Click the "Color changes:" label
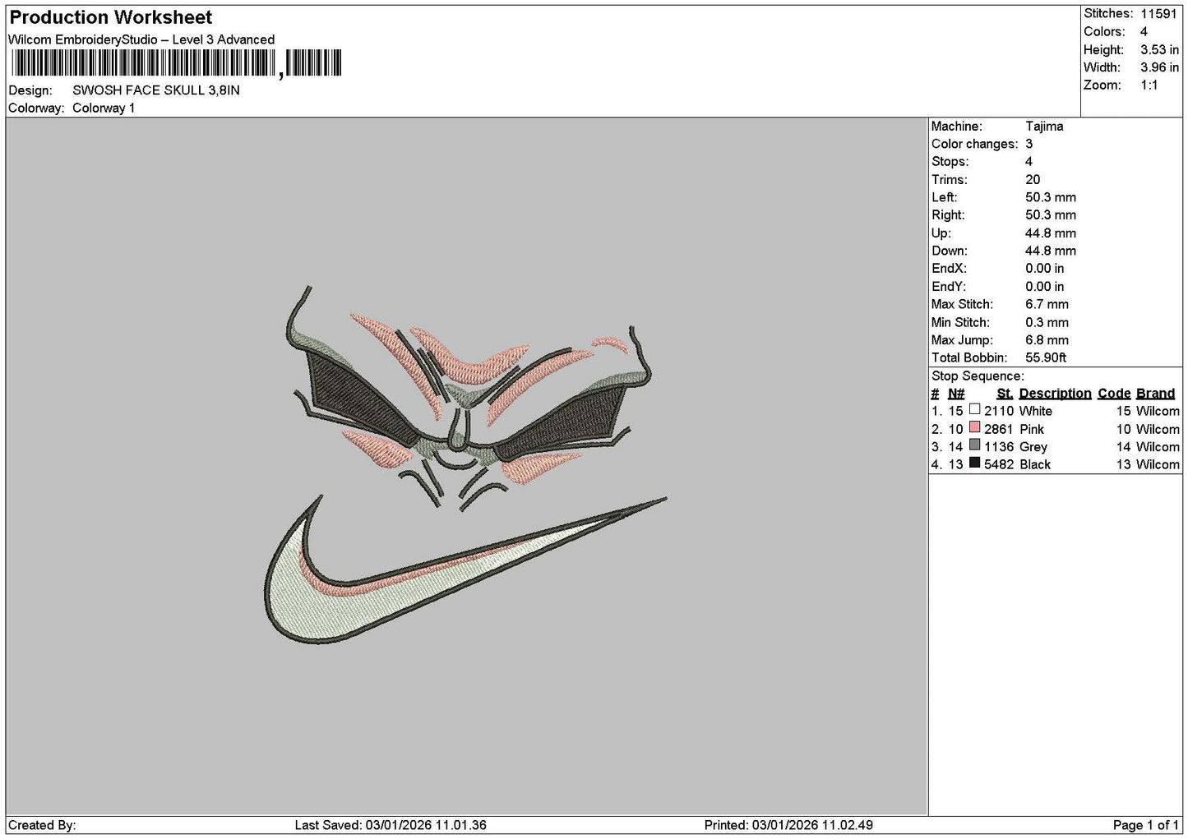Viewport: 1188px width, 839px height. pyautogui.click(x=974, y=145)
